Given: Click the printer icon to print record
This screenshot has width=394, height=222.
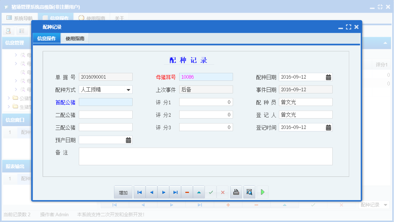Looking at the screenshot, I should [236, 193].
